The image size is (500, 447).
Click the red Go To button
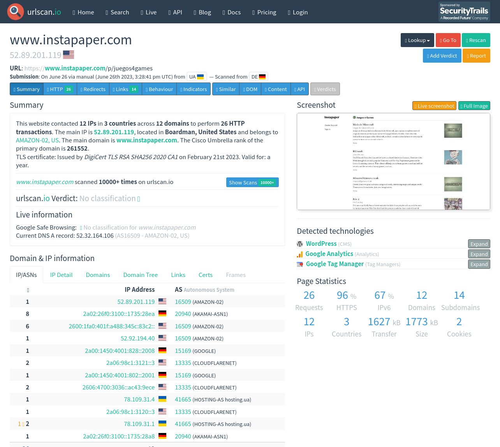(448, 40)
